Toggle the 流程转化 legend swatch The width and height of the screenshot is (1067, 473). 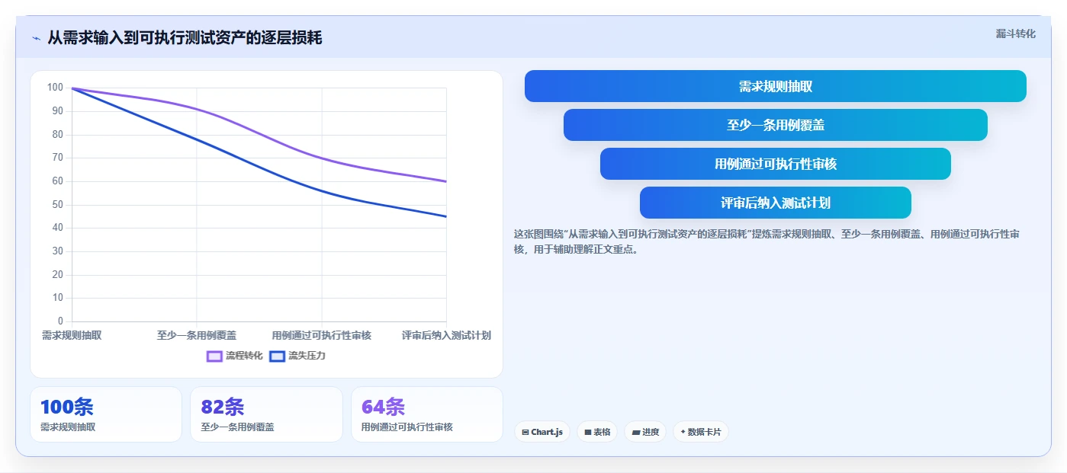pyautogui.click(x=214, y=356)
